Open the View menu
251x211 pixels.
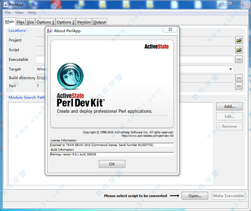19,13
